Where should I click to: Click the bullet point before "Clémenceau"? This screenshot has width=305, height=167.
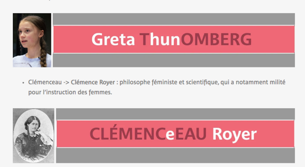[23, 82]
